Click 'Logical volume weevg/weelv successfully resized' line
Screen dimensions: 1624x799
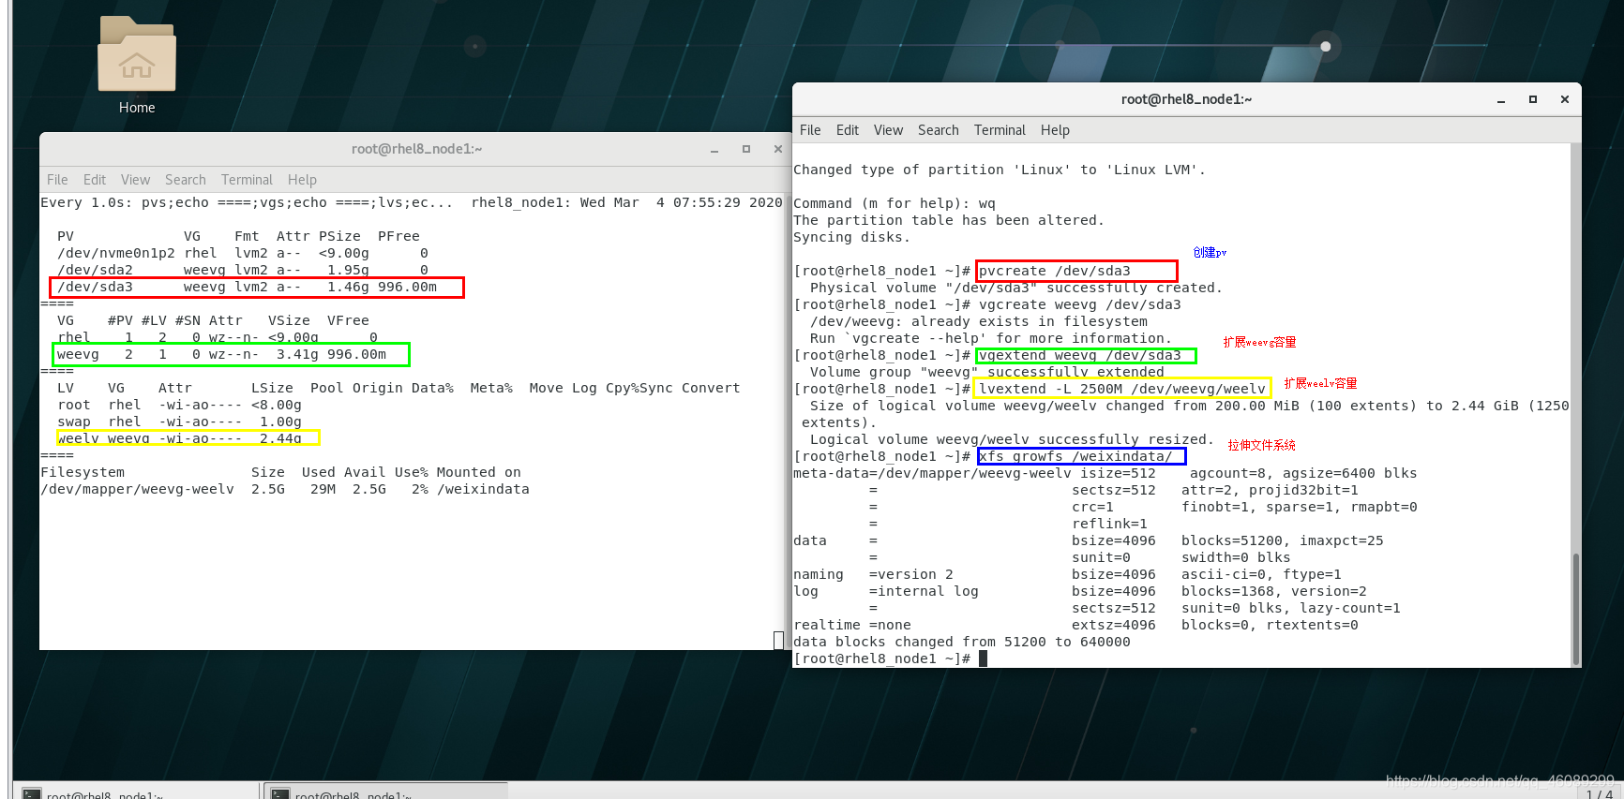click(x=1012, y=440)
